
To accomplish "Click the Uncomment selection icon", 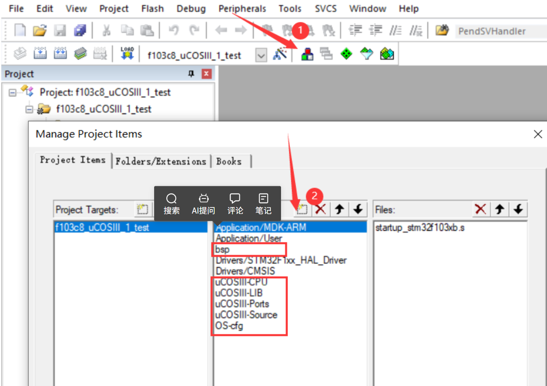I will coord(416,30).
